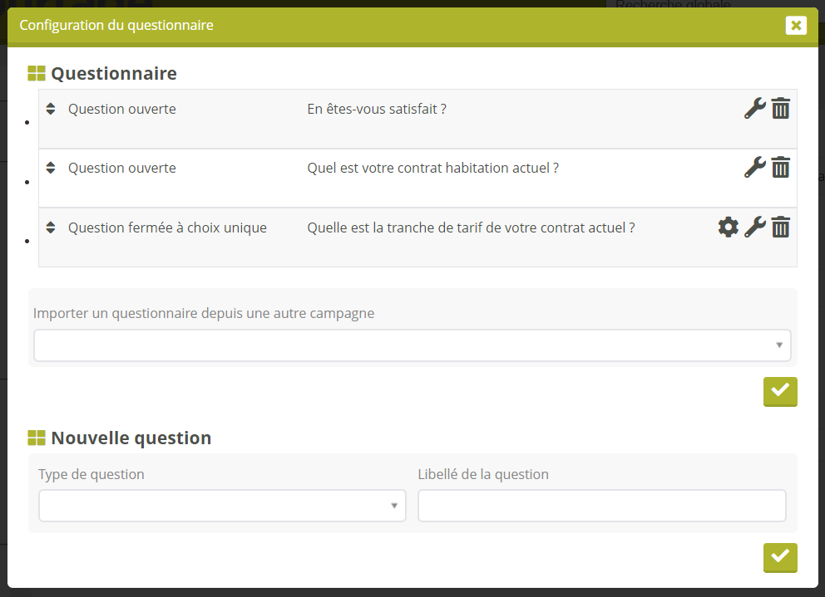Image resolution: width=825 pixels, height=597 pixels.
Task: Close the 'Configuration du questionnaire' dialog
Action: pyautogui.click(x=796, y=26)
